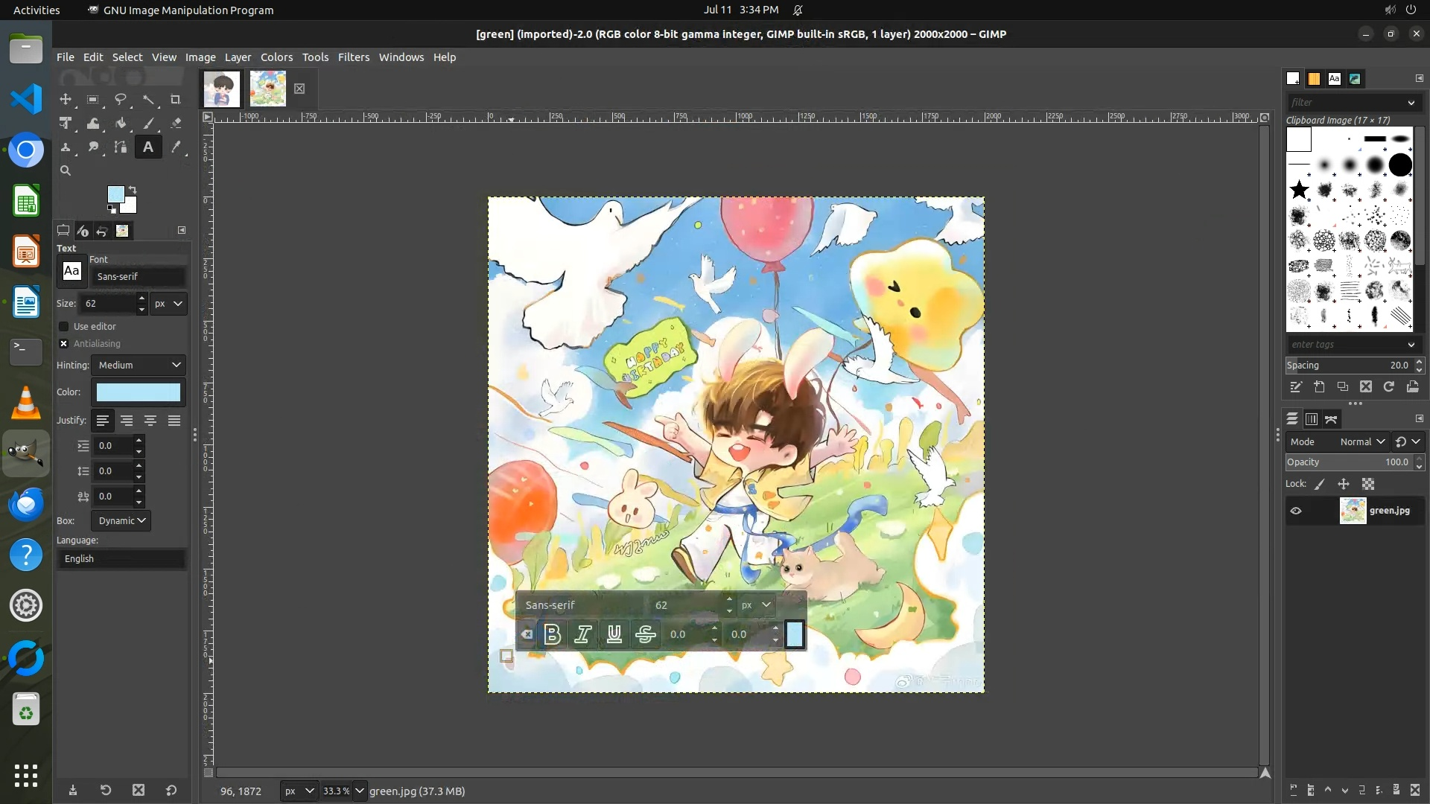Open the Hinting Medium dropdown

[x=139, y=365]
